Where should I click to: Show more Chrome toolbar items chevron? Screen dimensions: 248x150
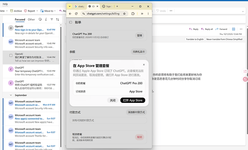[142, 14]
